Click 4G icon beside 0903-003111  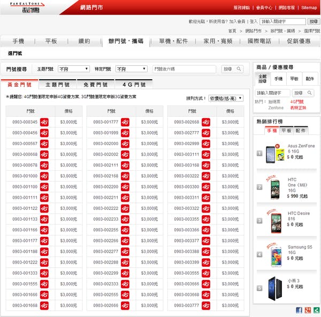[x=206, y=155]
